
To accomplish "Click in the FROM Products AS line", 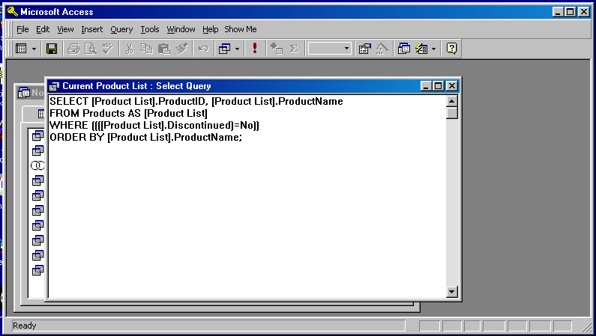I will (x=128, y=114).
